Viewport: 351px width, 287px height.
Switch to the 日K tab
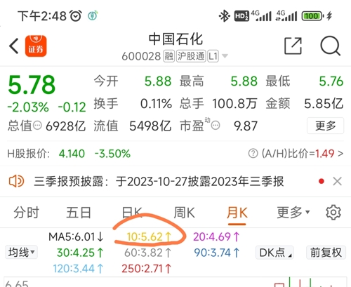coord(132,213)
